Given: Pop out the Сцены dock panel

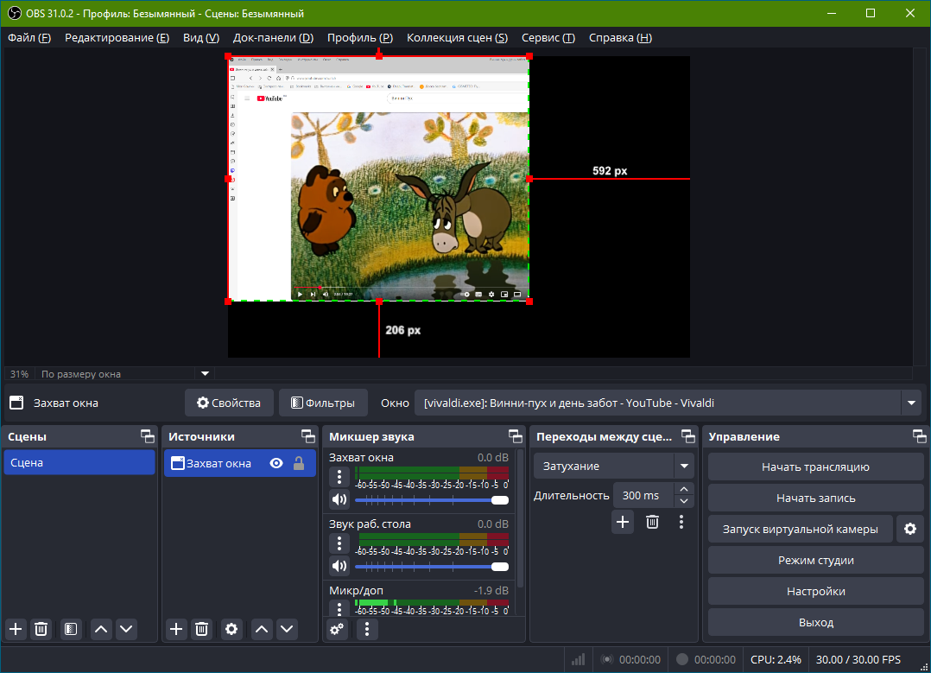Looking at the screenshot, I should (147, 436).
